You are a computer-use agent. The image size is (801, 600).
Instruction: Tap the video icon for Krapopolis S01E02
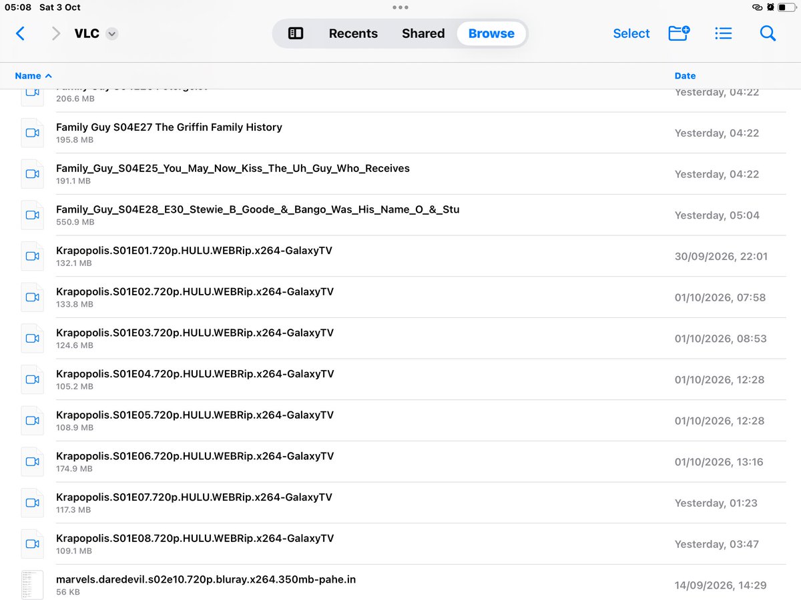point(32,297)
